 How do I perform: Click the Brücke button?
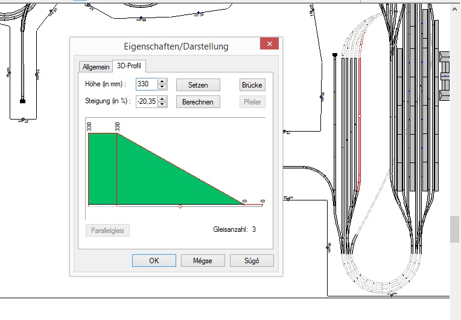coord(252,85)
